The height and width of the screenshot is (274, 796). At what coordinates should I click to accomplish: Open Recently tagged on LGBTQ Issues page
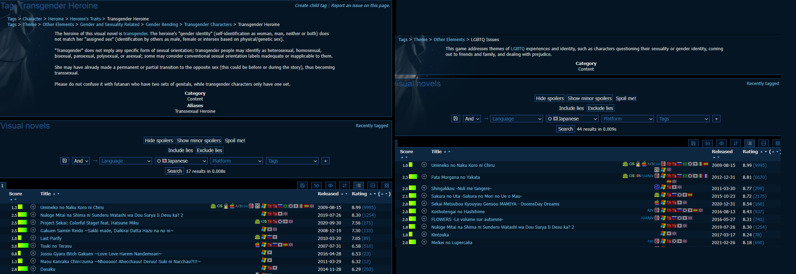tap(763, 84)
